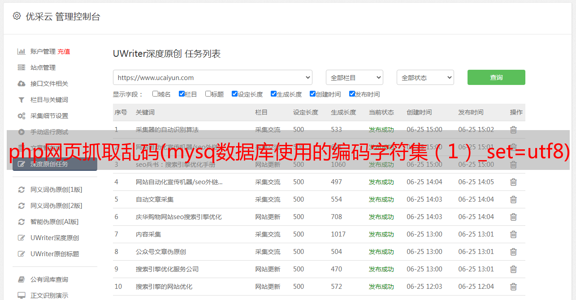
Task: Click keyword 采集器的自动识别算法 in row 1
Action: [x=167, y=130]
